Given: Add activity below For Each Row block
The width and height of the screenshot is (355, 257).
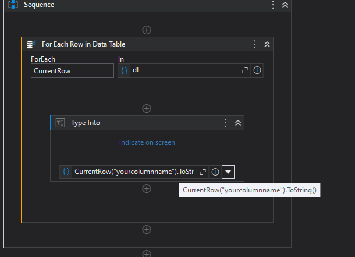Looking at the screenshot, I should coord(147,230).
